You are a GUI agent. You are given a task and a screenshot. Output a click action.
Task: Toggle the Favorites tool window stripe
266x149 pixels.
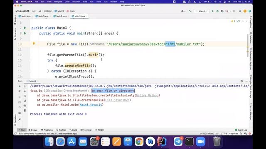tap(15, 120)
